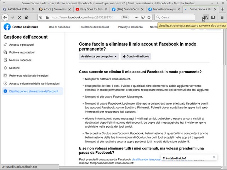Close the Africa | Sicurezza tab
This screenshot has width=227, height=170.
[70, 9]
